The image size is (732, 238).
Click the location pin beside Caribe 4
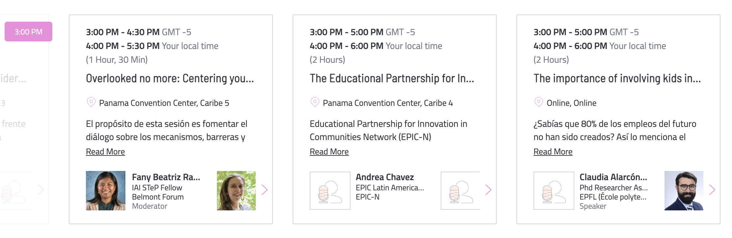315,102
